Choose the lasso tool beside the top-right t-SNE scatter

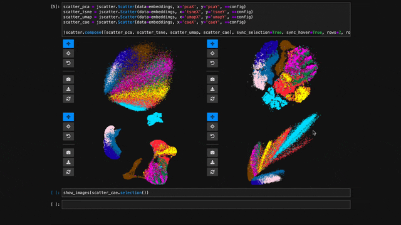point(212,53)
